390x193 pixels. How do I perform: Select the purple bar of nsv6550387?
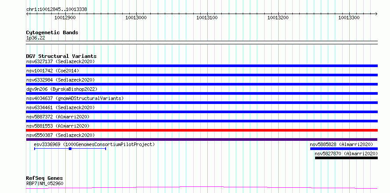202,139
